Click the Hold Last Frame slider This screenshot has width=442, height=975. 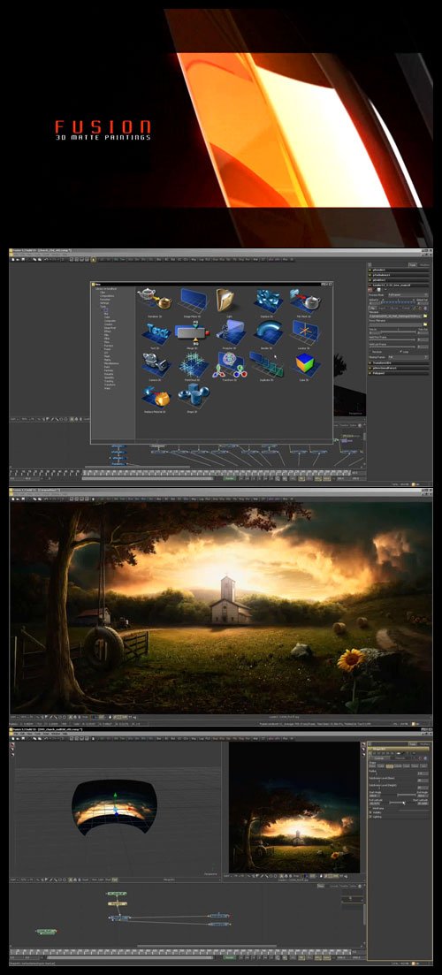[392, 347]
